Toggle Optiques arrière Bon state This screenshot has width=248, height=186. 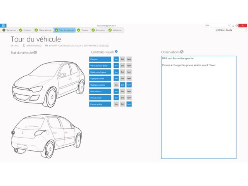(x=116, y=85)
